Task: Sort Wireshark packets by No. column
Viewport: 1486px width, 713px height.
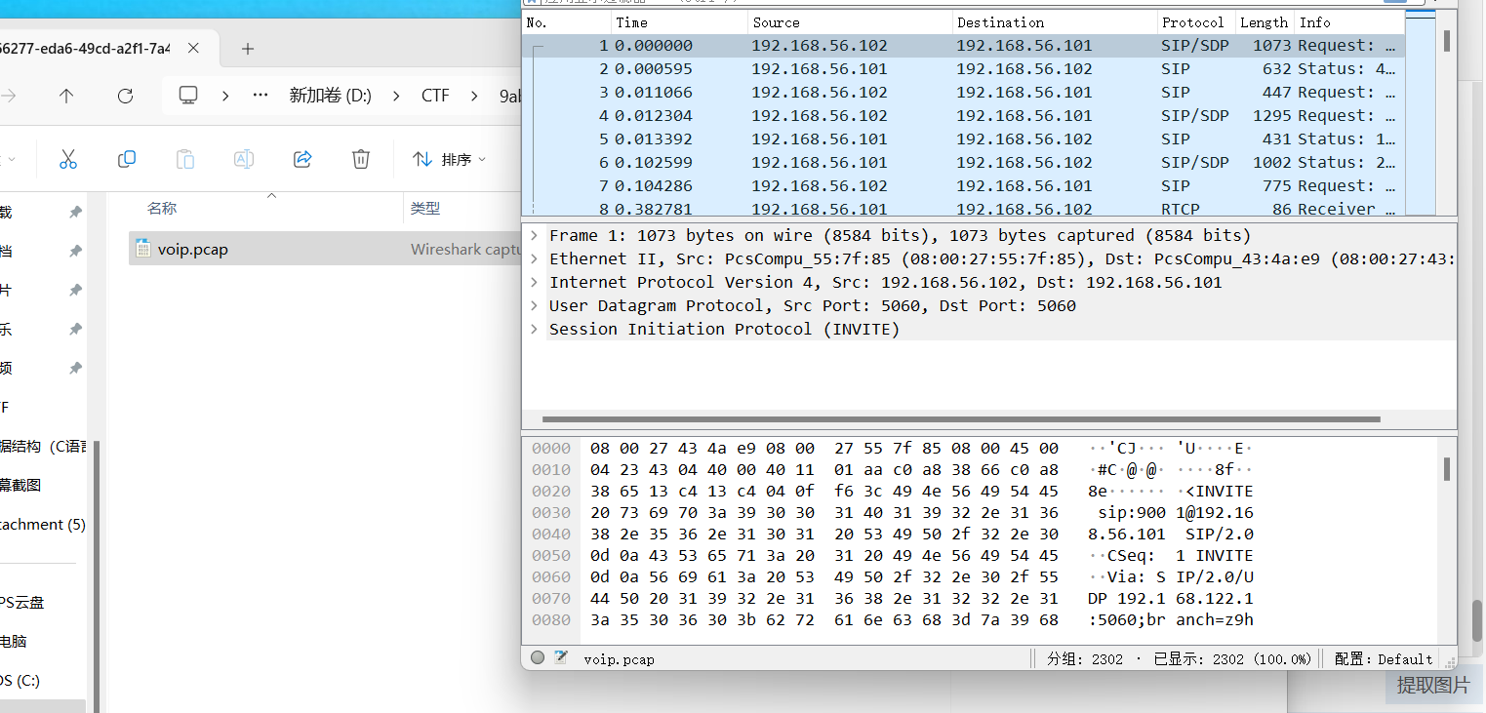Action: point(567,22)
